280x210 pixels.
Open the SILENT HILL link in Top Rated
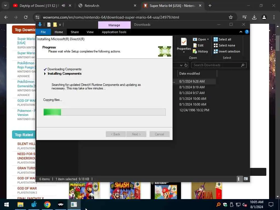tap(26, 144)
